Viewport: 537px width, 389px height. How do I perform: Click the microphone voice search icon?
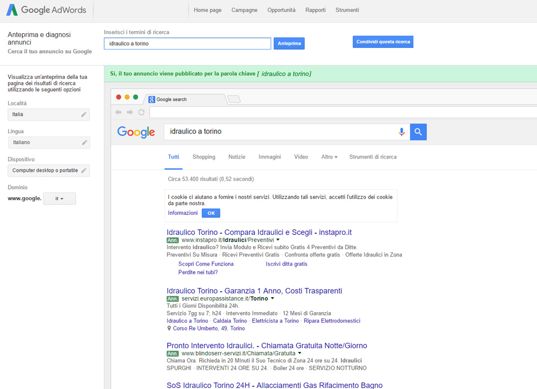click(x=401, y=132)
